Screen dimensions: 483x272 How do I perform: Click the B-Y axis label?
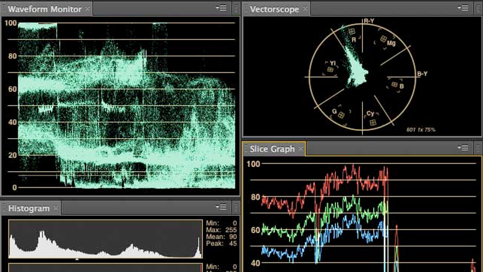[x=422, y=74]
